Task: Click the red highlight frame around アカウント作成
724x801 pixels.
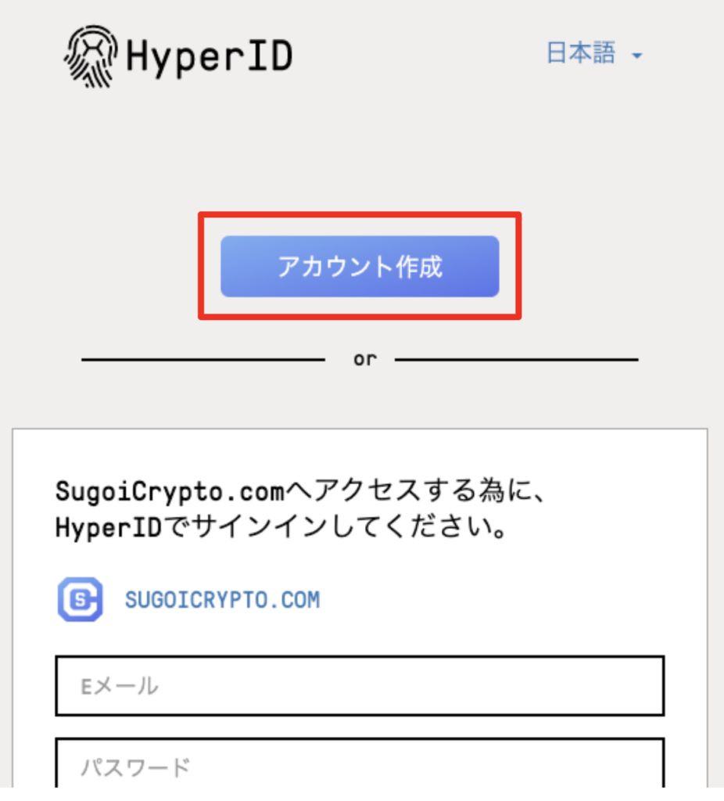Action: click(x=360, y=214)
